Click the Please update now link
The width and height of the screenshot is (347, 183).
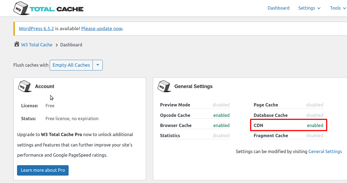pyautogui.click(x=102, y=29)
